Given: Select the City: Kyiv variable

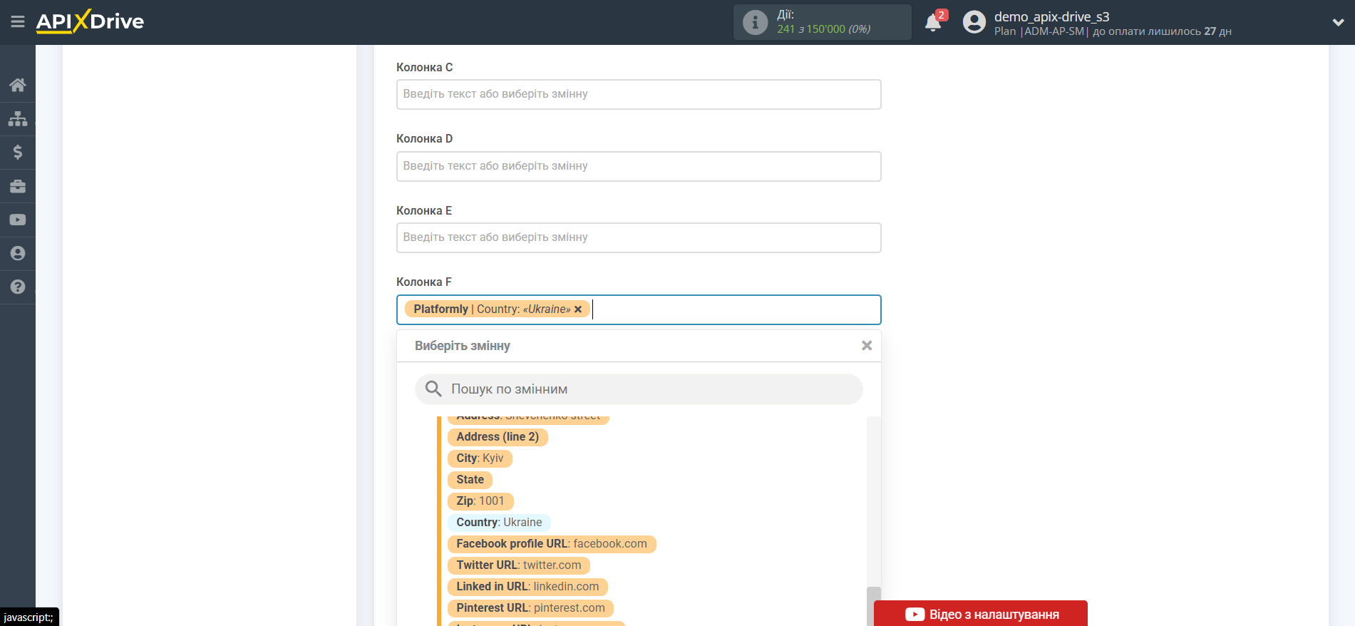Looking at the screenshot, I should [480, 458].
